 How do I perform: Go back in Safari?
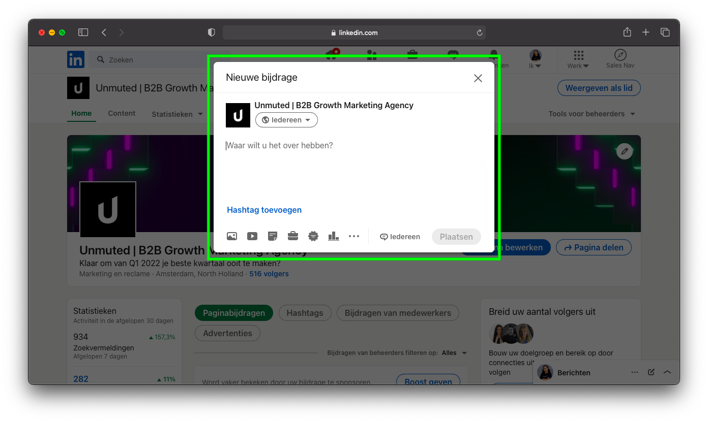click(x=104, y=33)
